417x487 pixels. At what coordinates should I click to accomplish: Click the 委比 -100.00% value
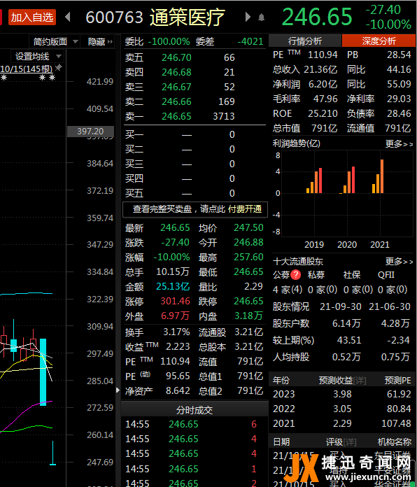(169, 41)
